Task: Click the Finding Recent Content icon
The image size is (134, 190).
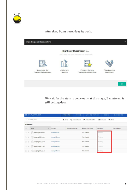Action: pyautogui.click(x=88, y=64)
